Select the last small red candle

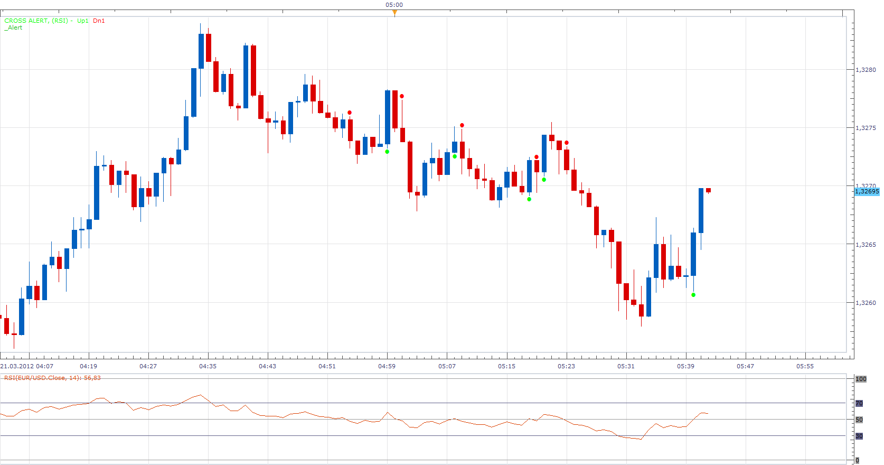[708, 190]
